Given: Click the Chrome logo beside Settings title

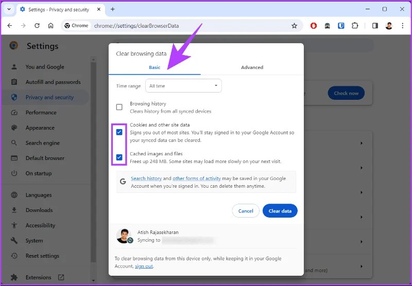Looking at the screenshot, I should click(x=14, y=46).
